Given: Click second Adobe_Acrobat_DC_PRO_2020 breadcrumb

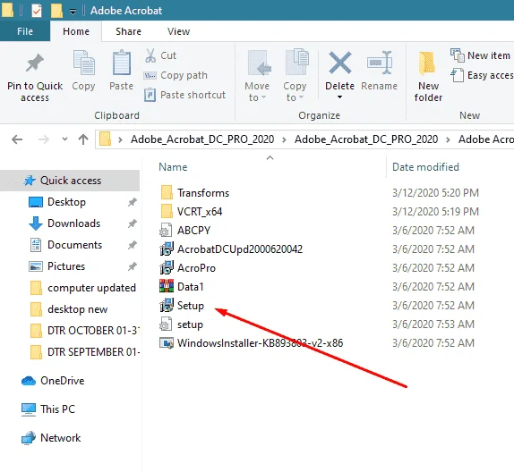Looking at the screenshot, I should pyautogui.click(x=366, y=139).
